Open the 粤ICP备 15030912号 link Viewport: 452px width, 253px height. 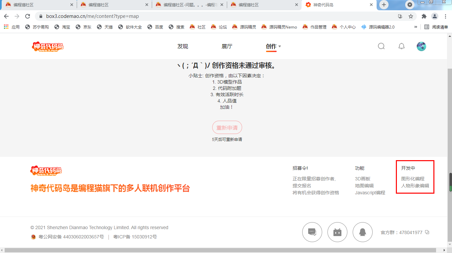tap(135, 237)
